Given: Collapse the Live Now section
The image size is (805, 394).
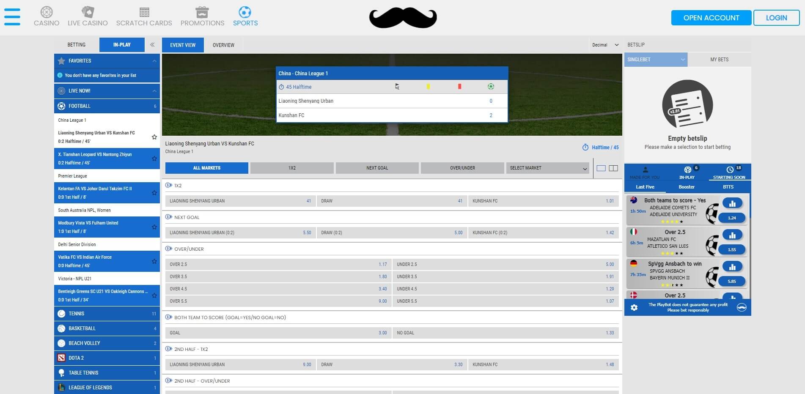Looking at the screenshot, I should click(154, 90).
